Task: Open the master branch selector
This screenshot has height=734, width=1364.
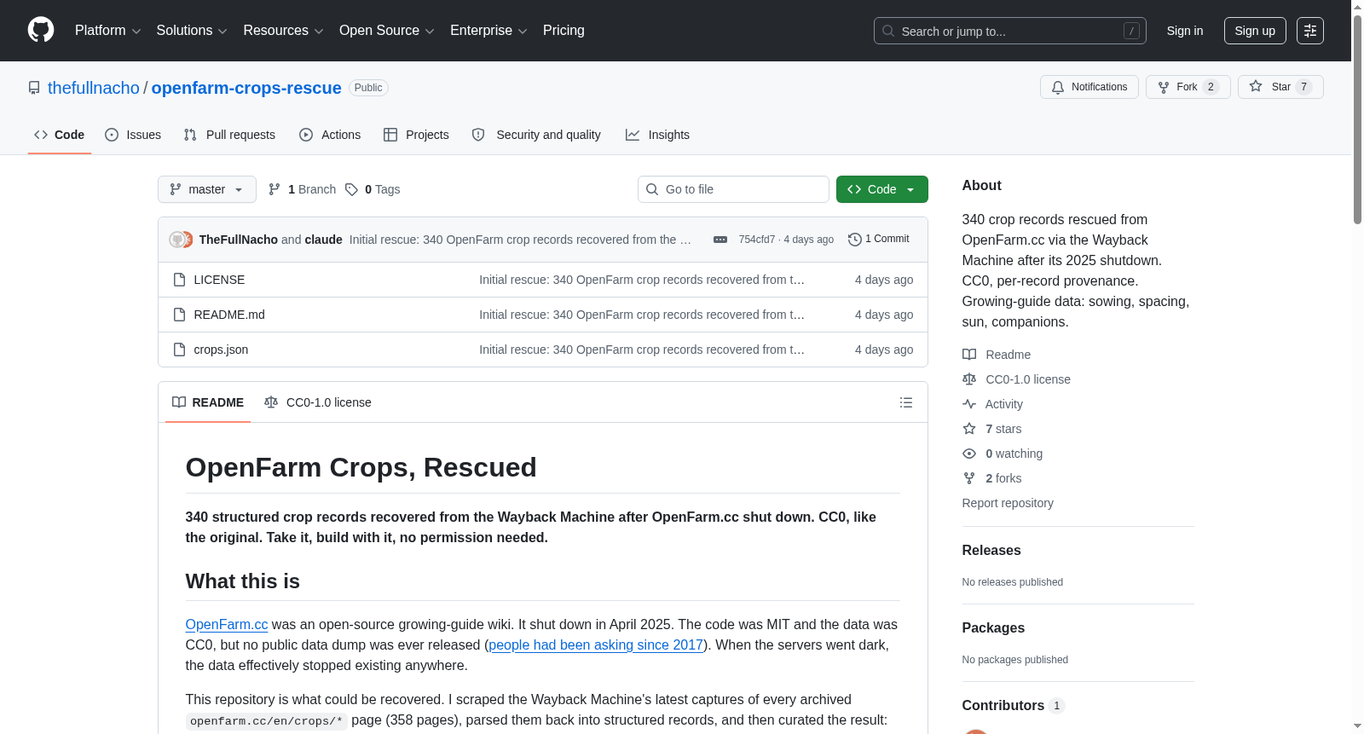Action: click(207, 189)
